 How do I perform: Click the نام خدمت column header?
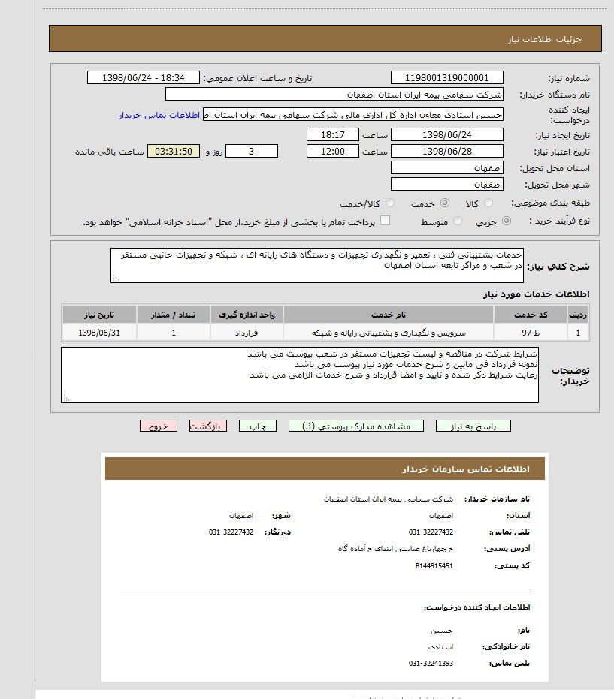point(389,314)
